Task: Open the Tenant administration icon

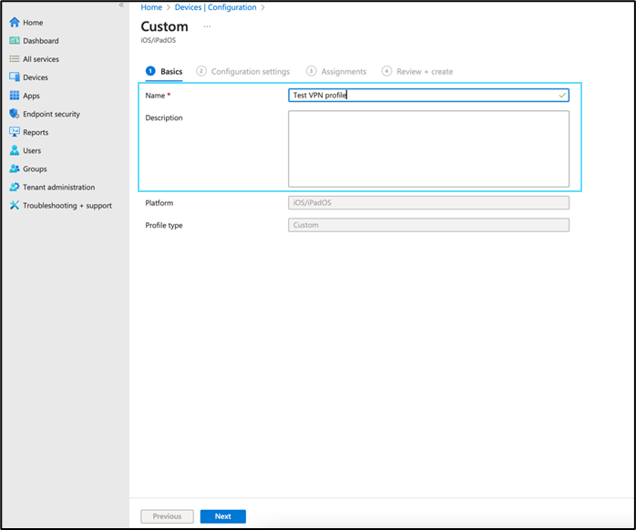Action: pos(15,187)
